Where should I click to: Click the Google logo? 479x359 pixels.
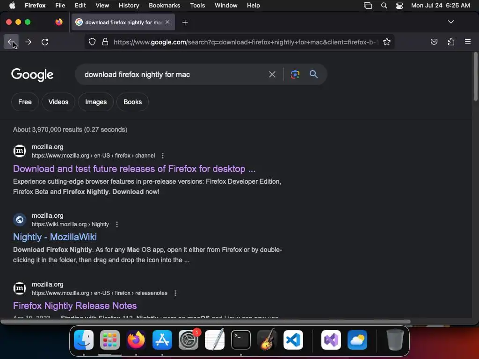[32, 75]
